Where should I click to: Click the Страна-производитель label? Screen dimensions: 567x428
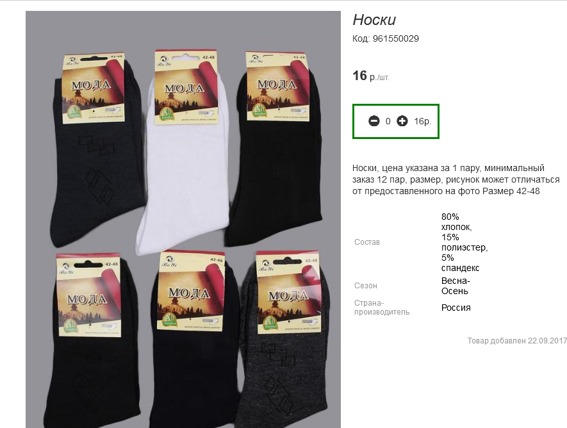pos(382,308)
